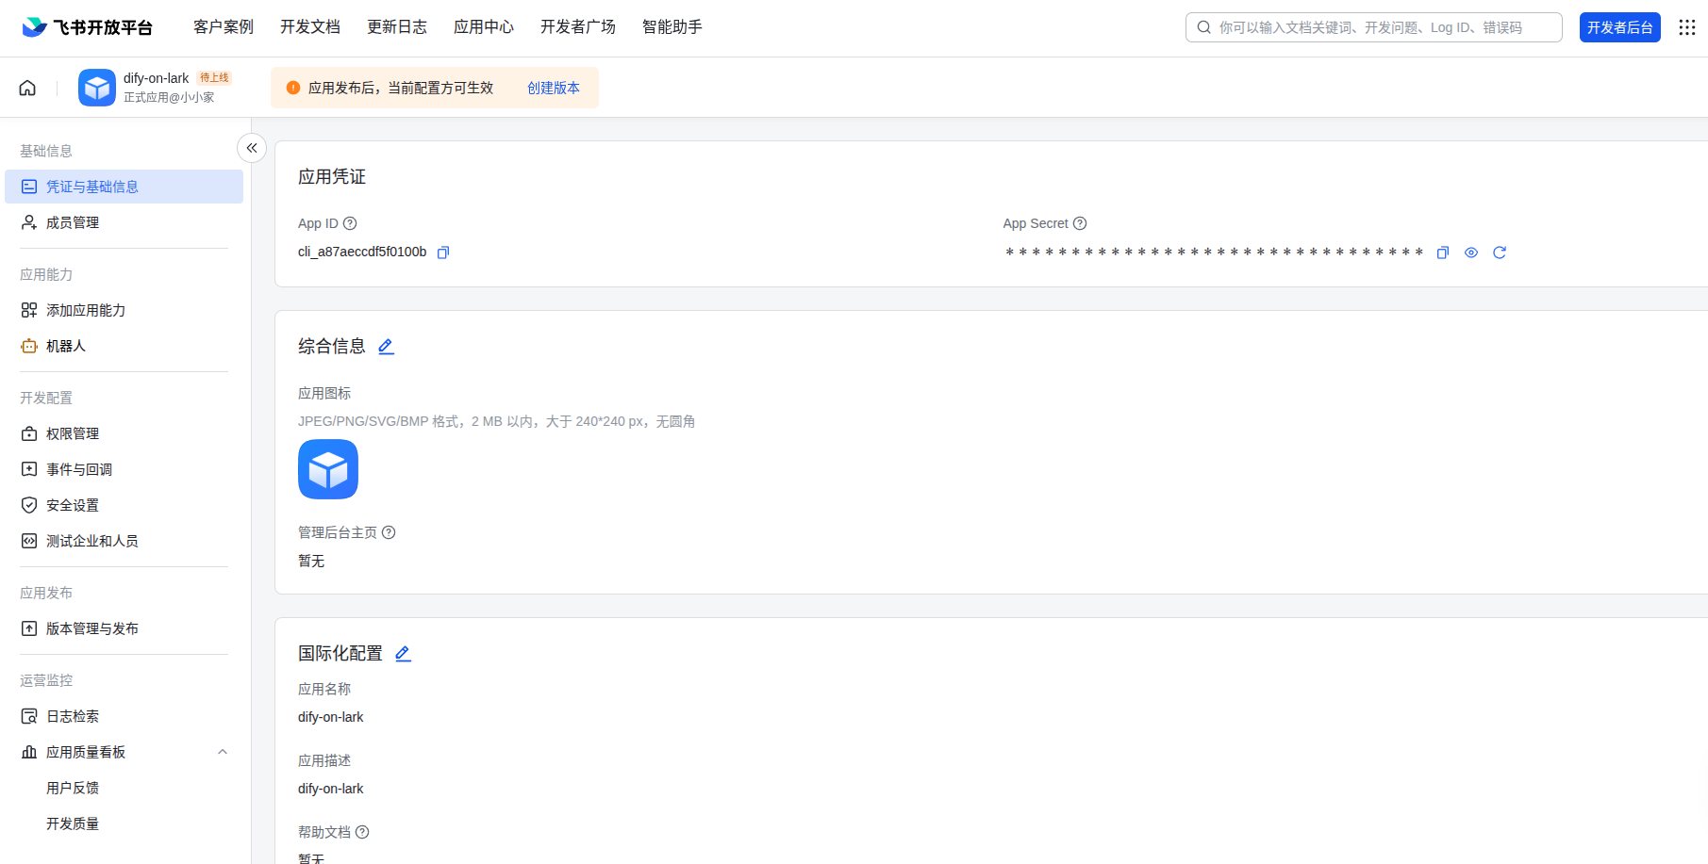
Task: Click the 事件与回调 icon in sidebar
Action: (29, 469)
